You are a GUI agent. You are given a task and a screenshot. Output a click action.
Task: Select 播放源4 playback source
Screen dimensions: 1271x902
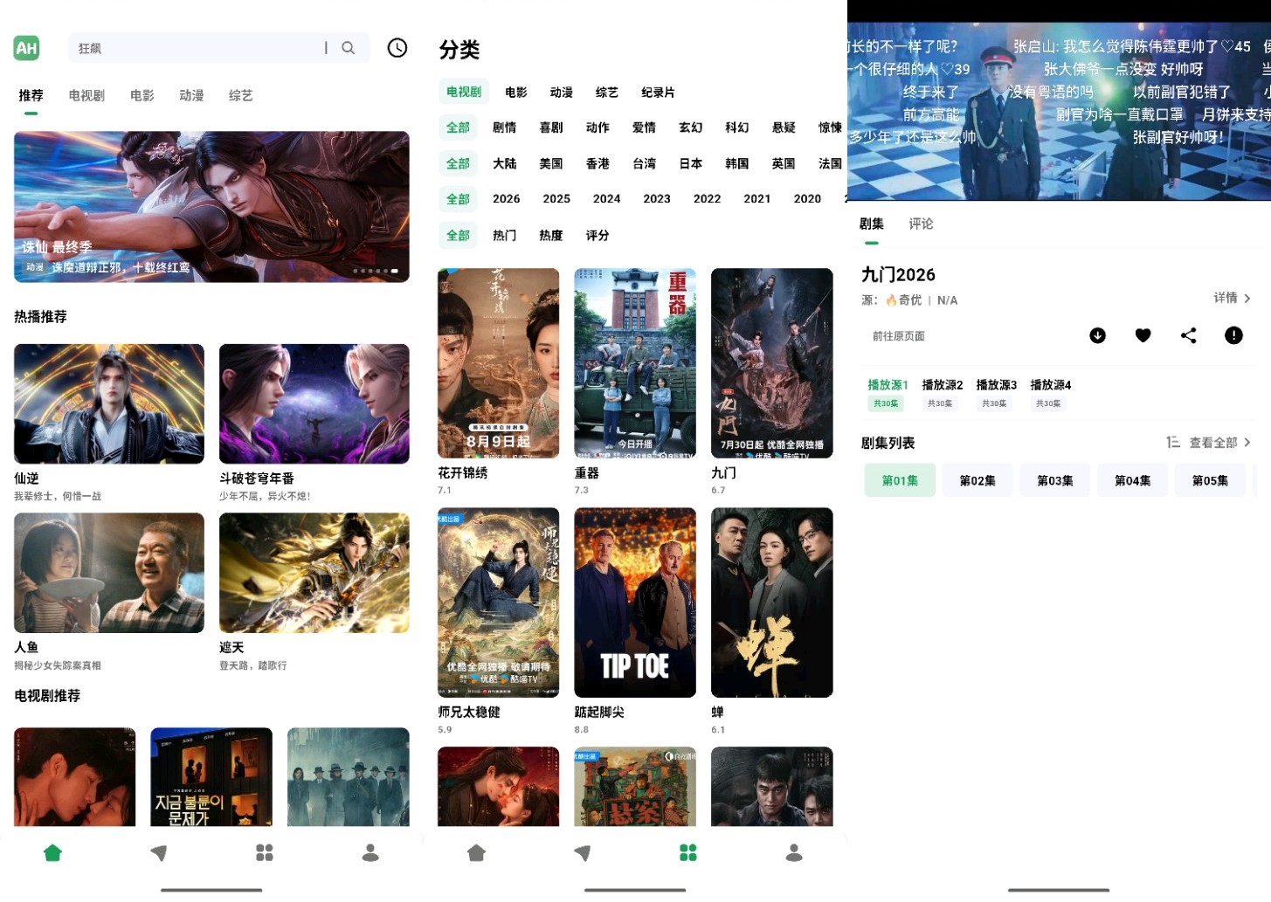1051,393
